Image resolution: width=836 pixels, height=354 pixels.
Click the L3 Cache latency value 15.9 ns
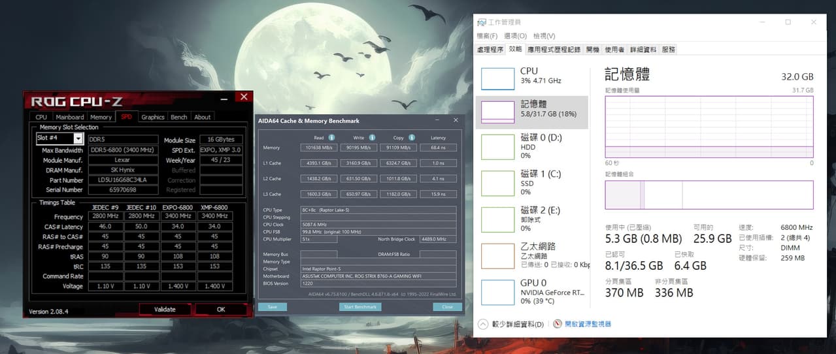(x=439, y=194)
